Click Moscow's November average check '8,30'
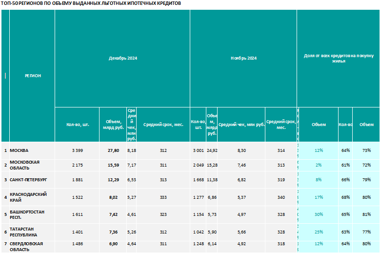This screenshot has height=254, width=380. 241,150
